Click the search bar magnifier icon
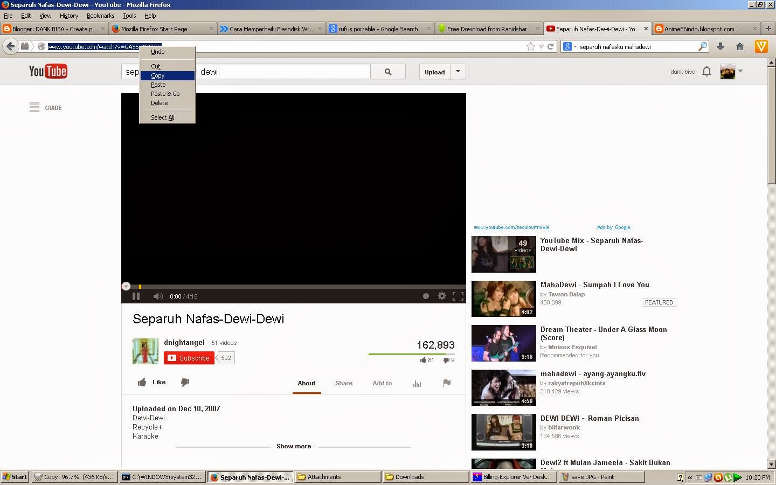This screenshot has height=485, width=776. coord(702,46)
